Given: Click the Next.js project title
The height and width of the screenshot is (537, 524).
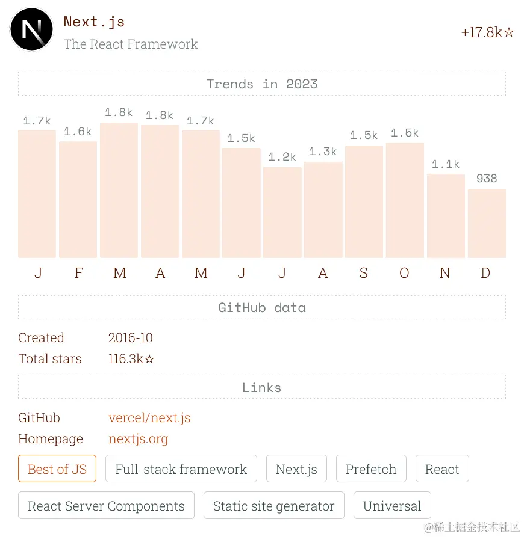Looking at the screenshot, I should point(94,22).
